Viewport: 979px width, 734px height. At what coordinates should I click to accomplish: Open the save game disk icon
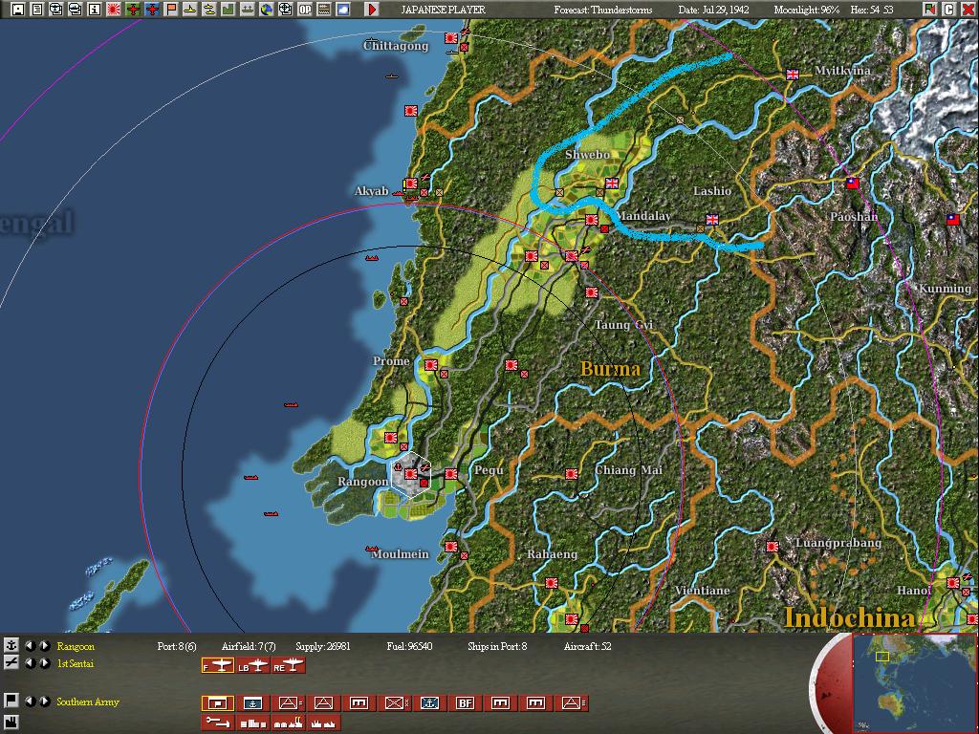click(x=18, y=10)
